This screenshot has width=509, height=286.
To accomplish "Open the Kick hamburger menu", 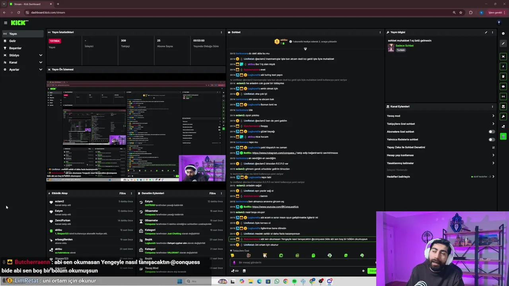I will [6, 23].
